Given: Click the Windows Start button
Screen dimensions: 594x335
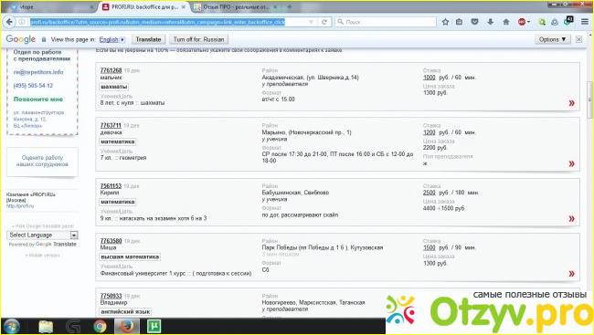Looking at the screenshot, I should click(x=11, y=326).
